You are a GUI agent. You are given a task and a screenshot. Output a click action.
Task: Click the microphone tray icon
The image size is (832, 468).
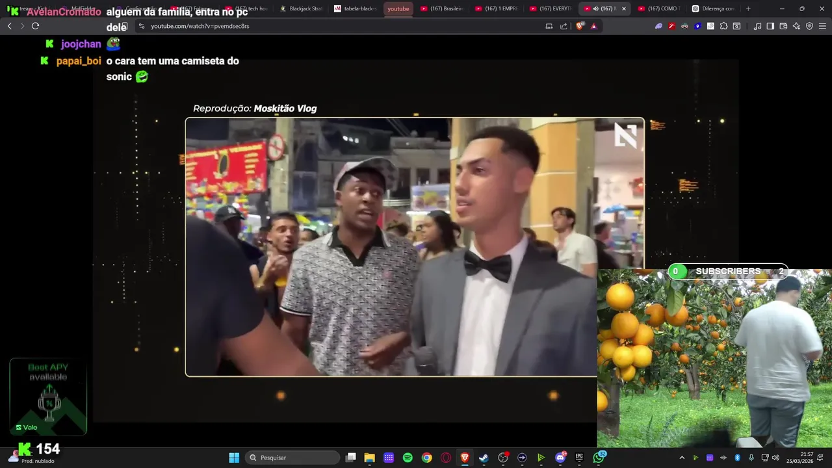(751, 458)
